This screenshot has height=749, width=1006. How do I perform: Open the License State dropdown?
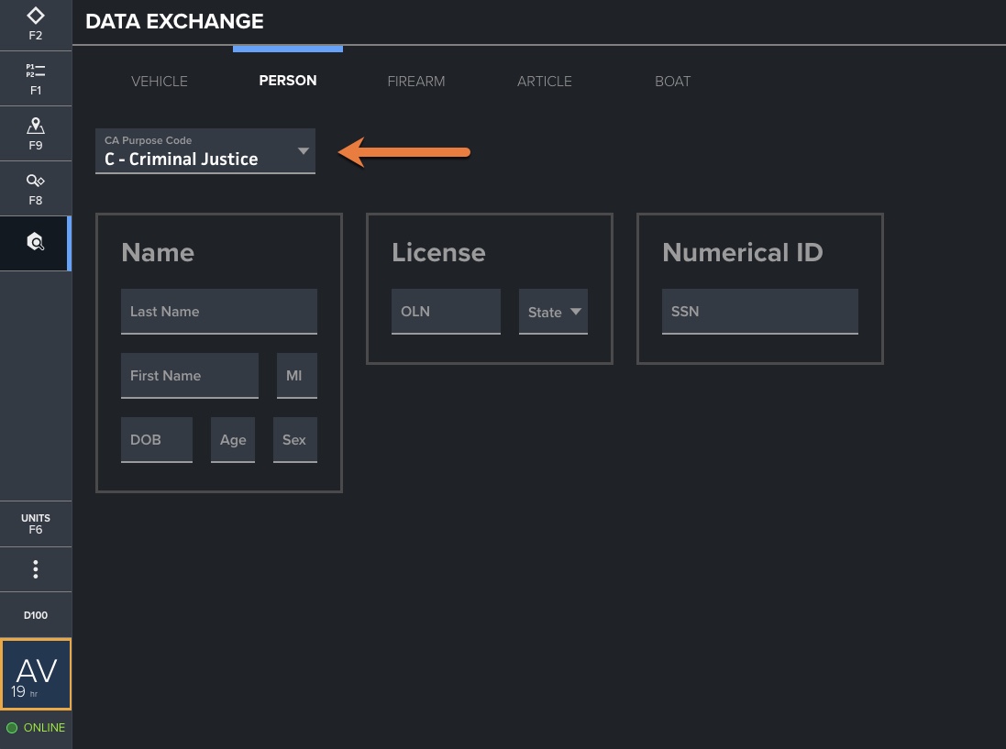(x=553, y=312)
